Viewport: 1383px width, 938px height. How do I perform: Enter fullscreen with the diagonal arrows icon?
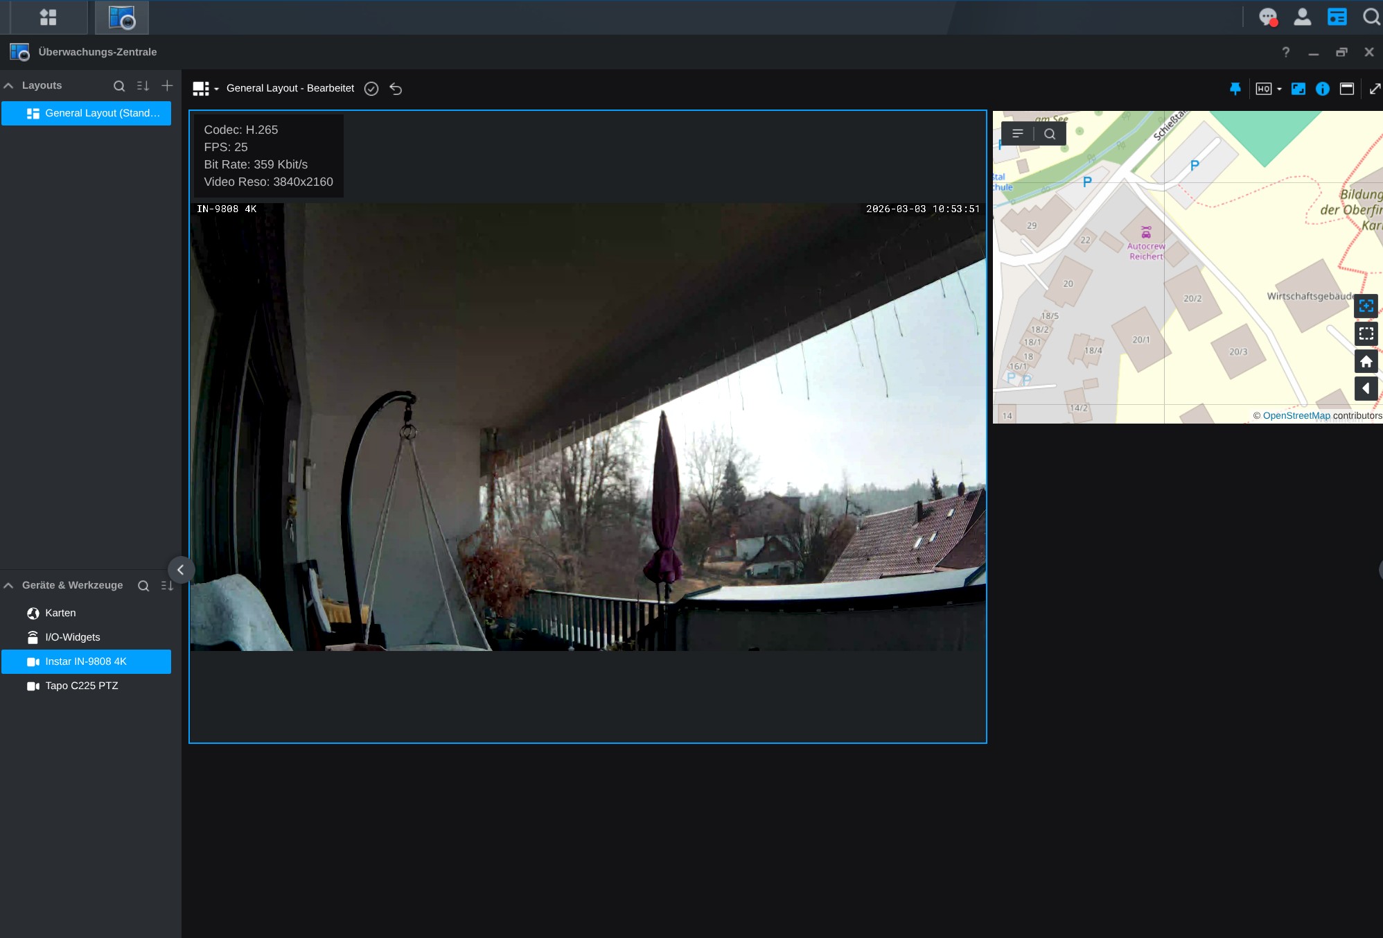(x=1375, y=89)
